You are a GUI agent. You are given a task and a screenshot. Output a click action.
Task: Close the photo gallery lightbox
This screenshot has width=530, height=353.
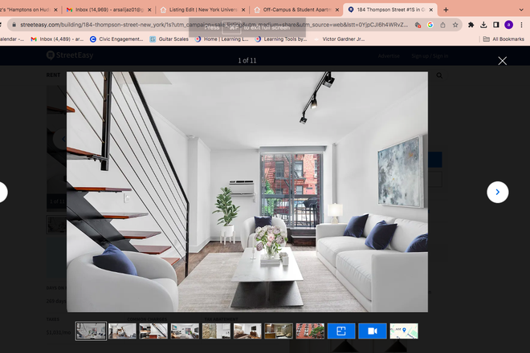point(502,61)
